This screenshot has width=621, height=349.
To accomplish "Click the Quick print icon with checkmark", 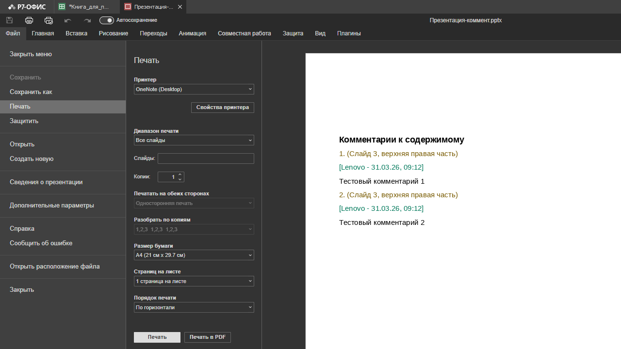I will click(49, 20).
